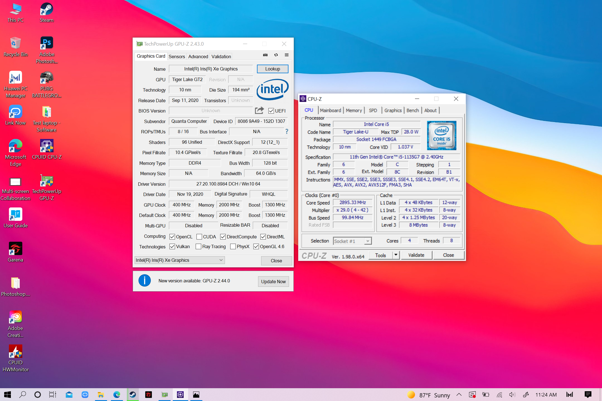
Task: Toggle the Ray Tracing checkbox
Action: 198,246
